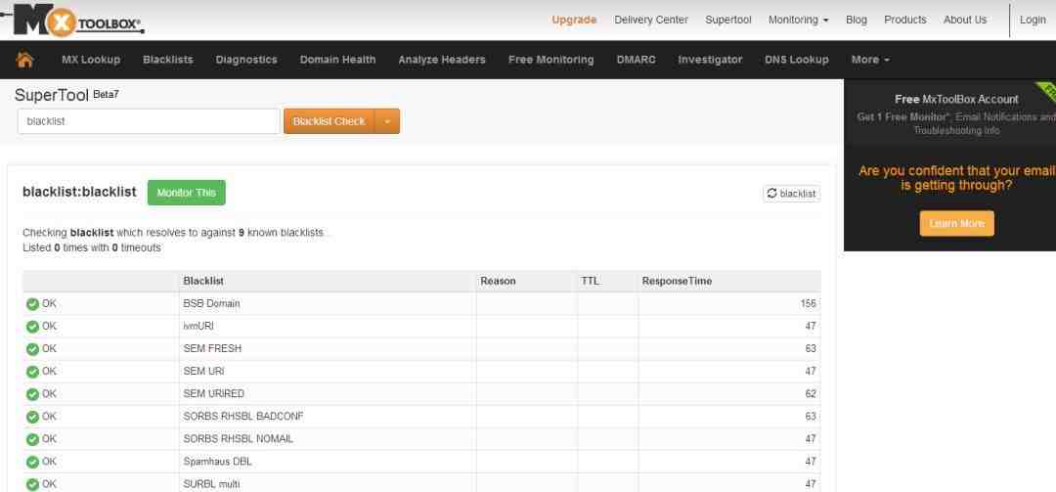The width and height of the screenshot is (1056, 492).
Task: Expand the More navigation menu
Action: tap(870, 60)
